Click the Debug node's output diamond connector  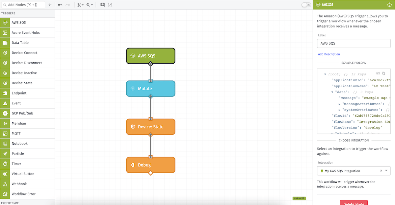(151, 173)
